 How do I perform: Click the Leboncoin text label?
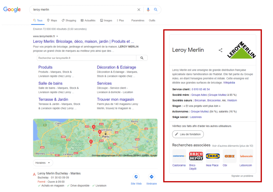tap(246, 165)
